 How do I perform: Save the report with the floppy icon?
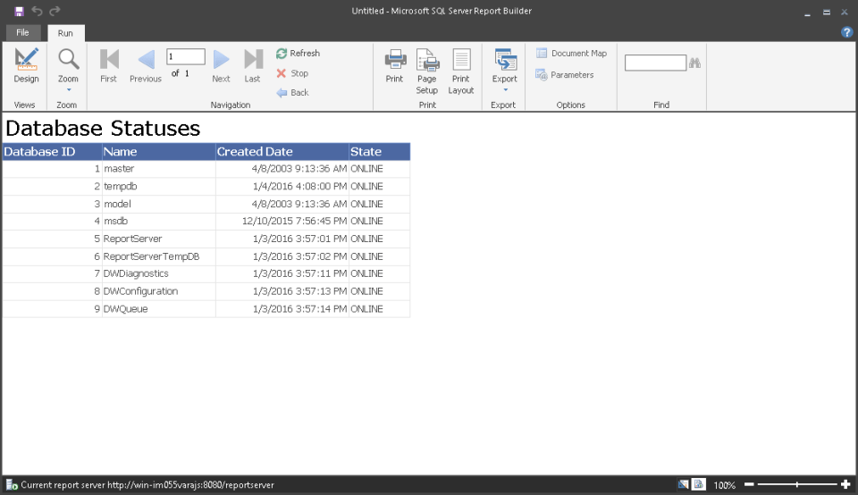pyautogui.click(x=19, y=11)
